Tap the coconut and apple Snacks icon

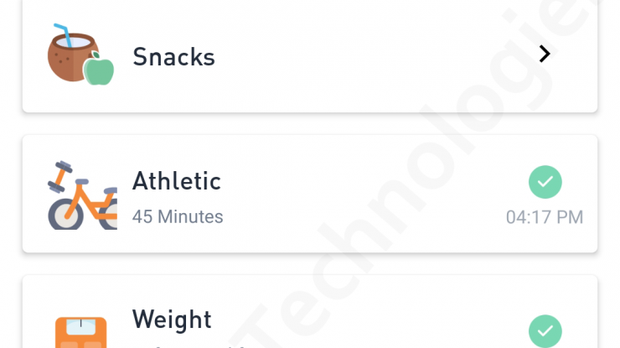(x=80, y=55)
